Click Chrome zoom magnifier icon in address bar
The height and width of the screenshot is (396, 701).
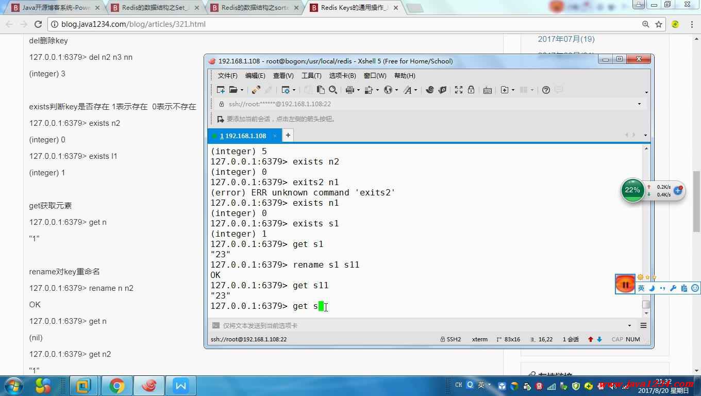coord(645,24)
